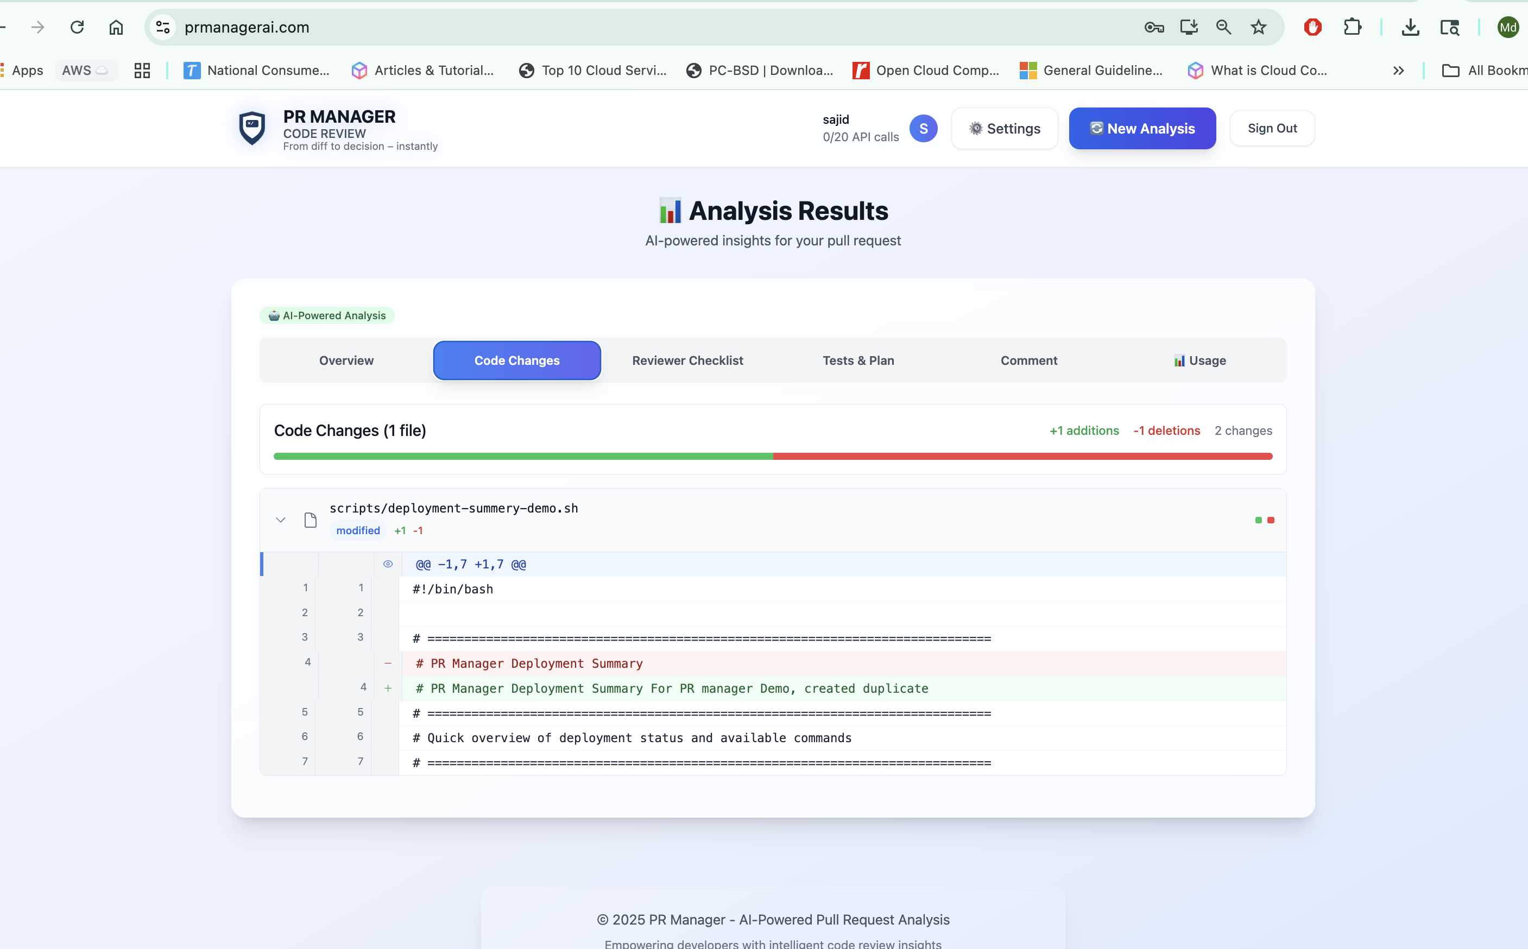The image size is (1528, 949).
Task: Toggle the eye icon on the diff hunk header
Action: (x=388, y=564)
